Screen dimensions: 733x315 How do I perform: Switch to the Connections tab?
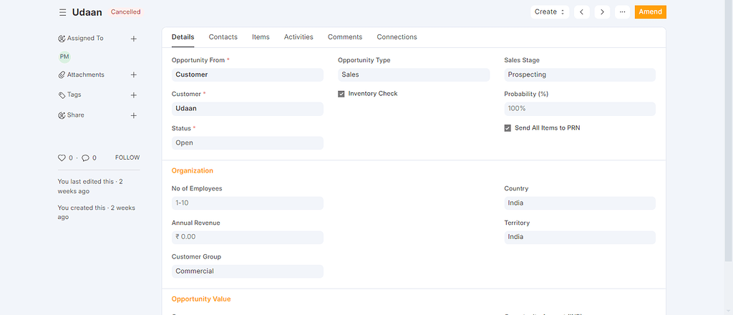pyautogui.click(x=397, y=37)
